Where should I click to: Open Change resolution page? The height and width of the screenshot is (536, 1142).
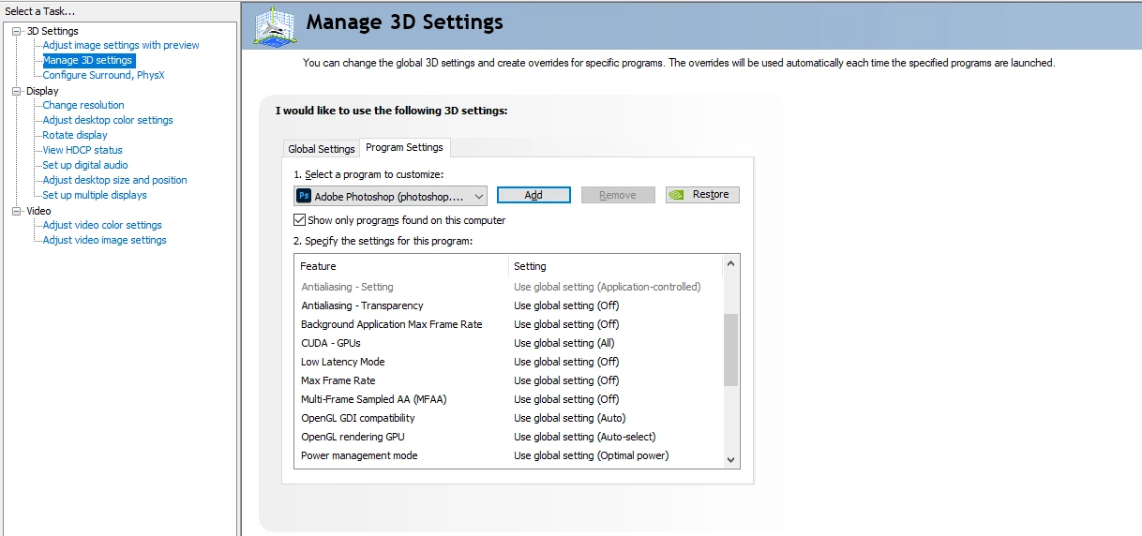pos(83,105)
